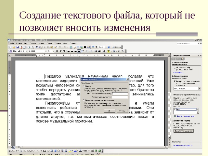Click the vertical scrollbar of the document

[x=169, y=96]
